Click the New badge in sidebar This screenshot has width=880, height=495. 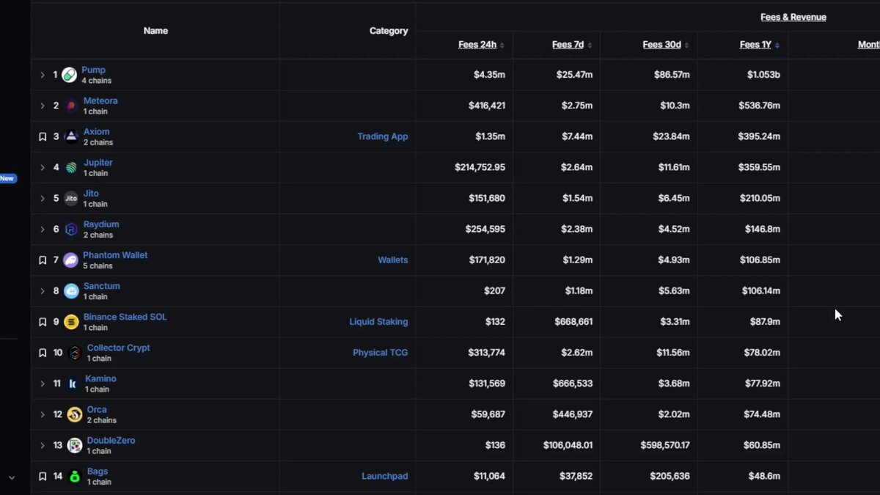click(7, 178)
